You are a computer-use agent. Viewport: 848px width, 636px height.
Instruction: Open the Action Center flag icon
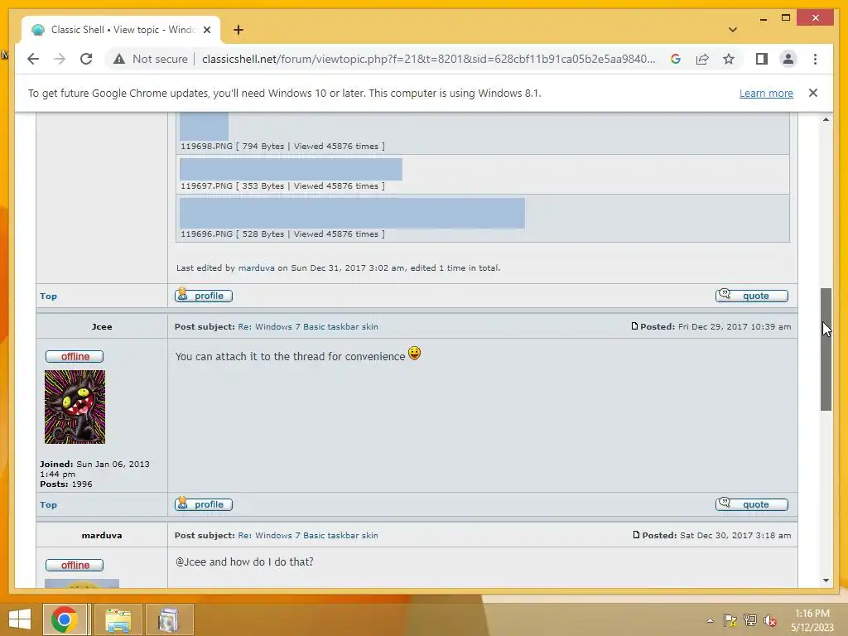pyautogui.click(x=730, y=620)
